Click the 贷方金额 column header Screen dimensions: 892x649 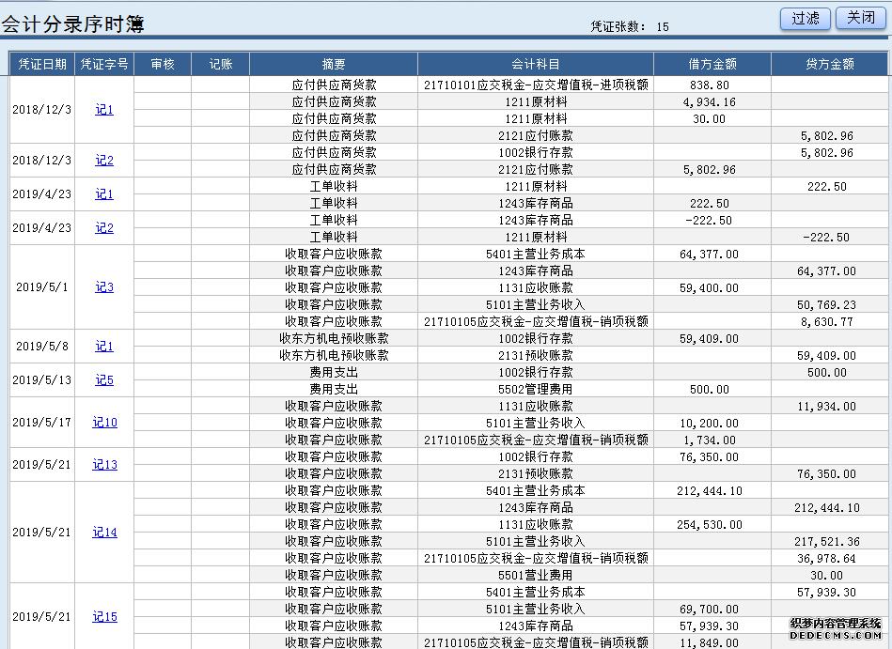[x=829, y=64]
